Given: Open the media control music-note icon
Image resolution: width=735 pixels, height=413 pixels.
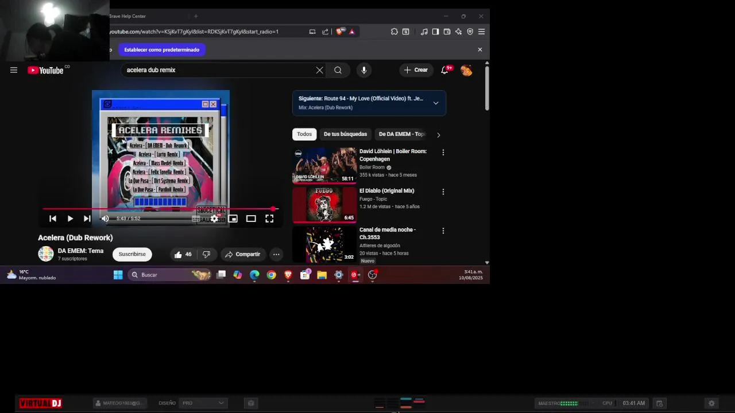Looking at the screenshot, I should [424, 32].
